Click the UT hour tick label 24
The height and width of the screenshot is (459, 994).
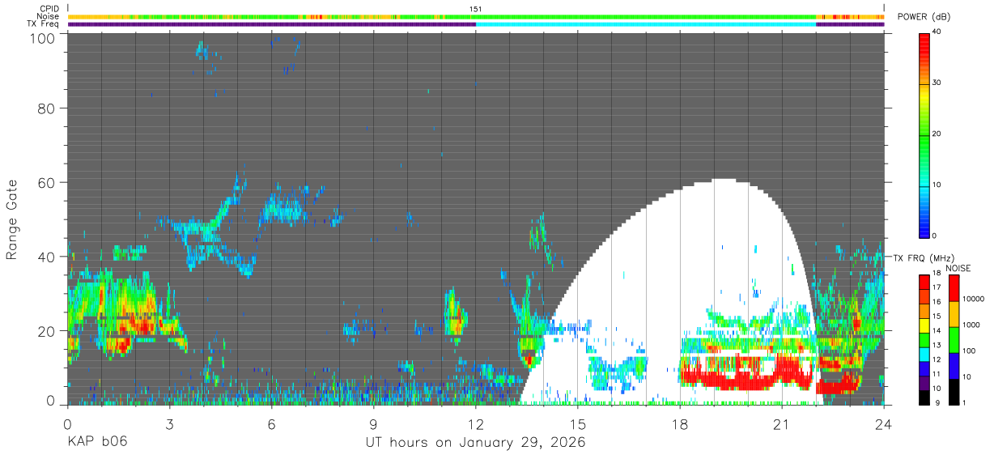(x=884, y=423)
